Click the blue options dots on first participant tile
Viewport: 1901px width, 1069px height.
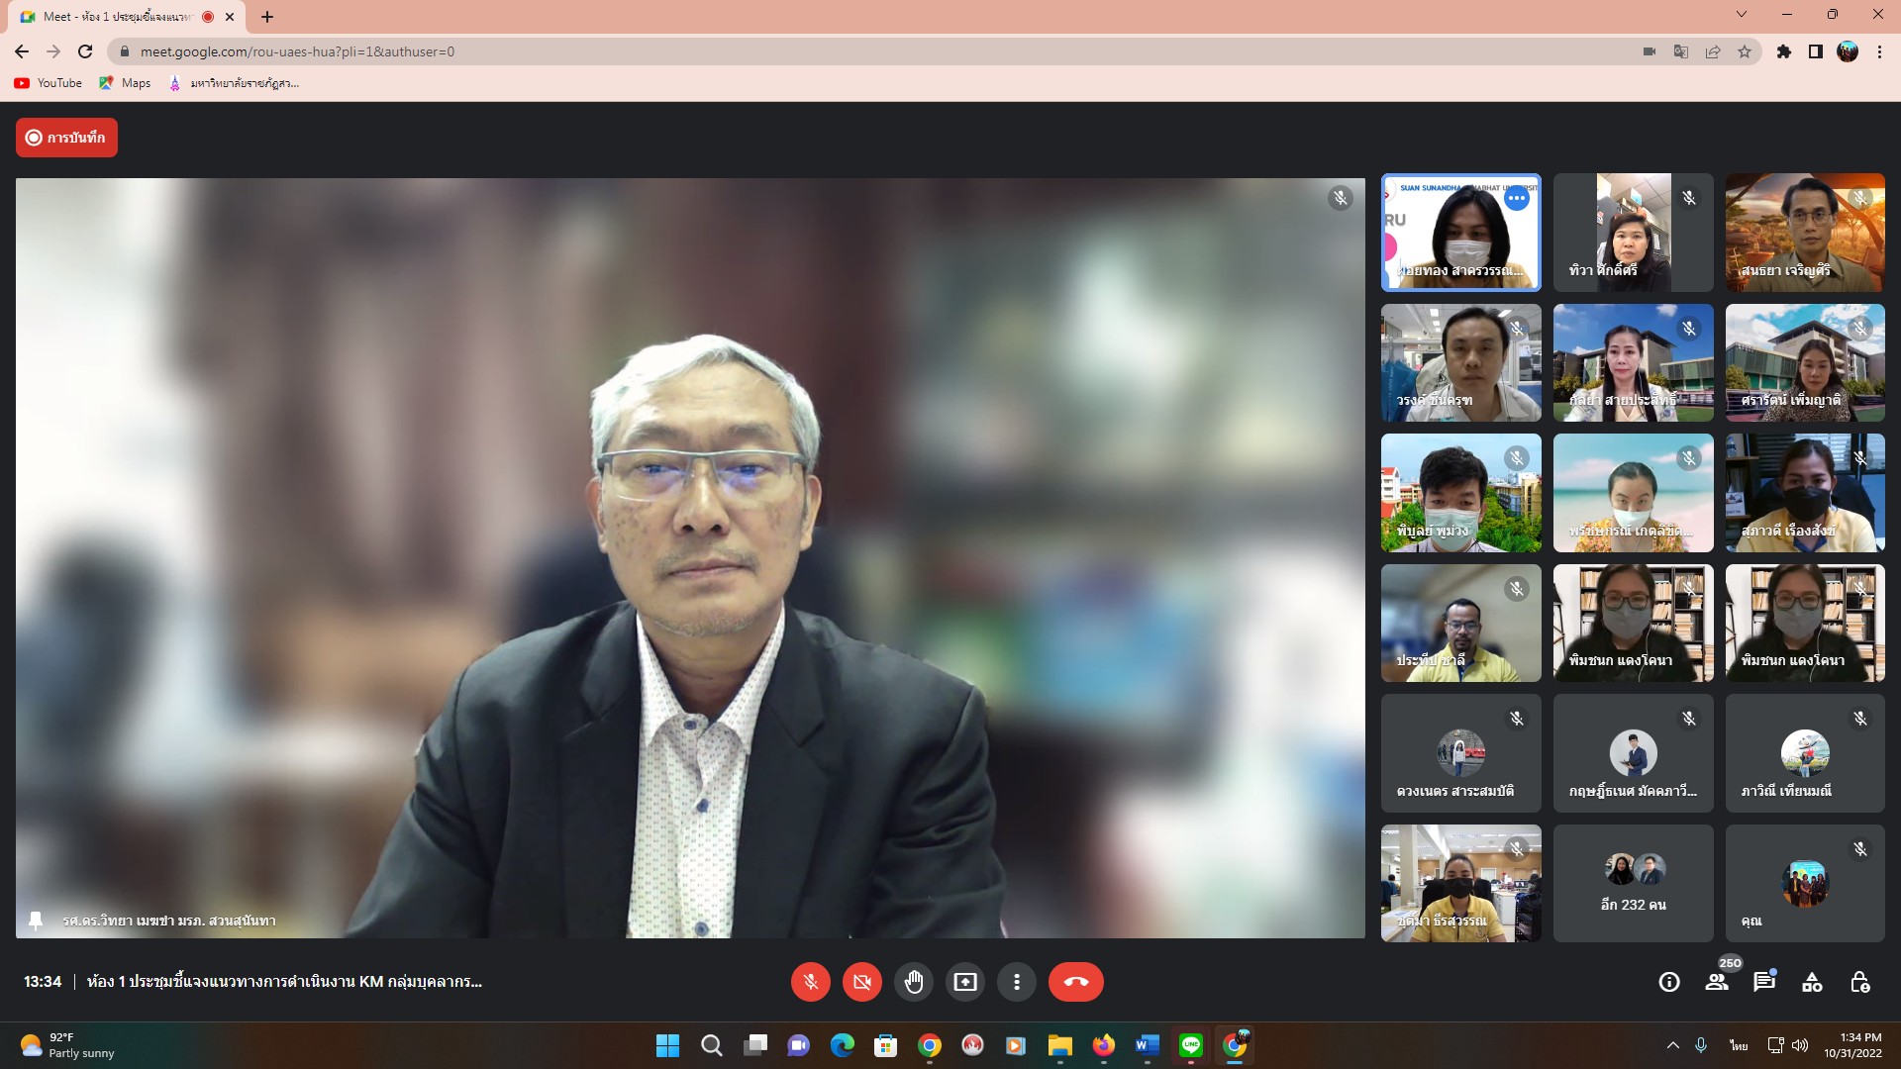click(x=1516, y=198)
